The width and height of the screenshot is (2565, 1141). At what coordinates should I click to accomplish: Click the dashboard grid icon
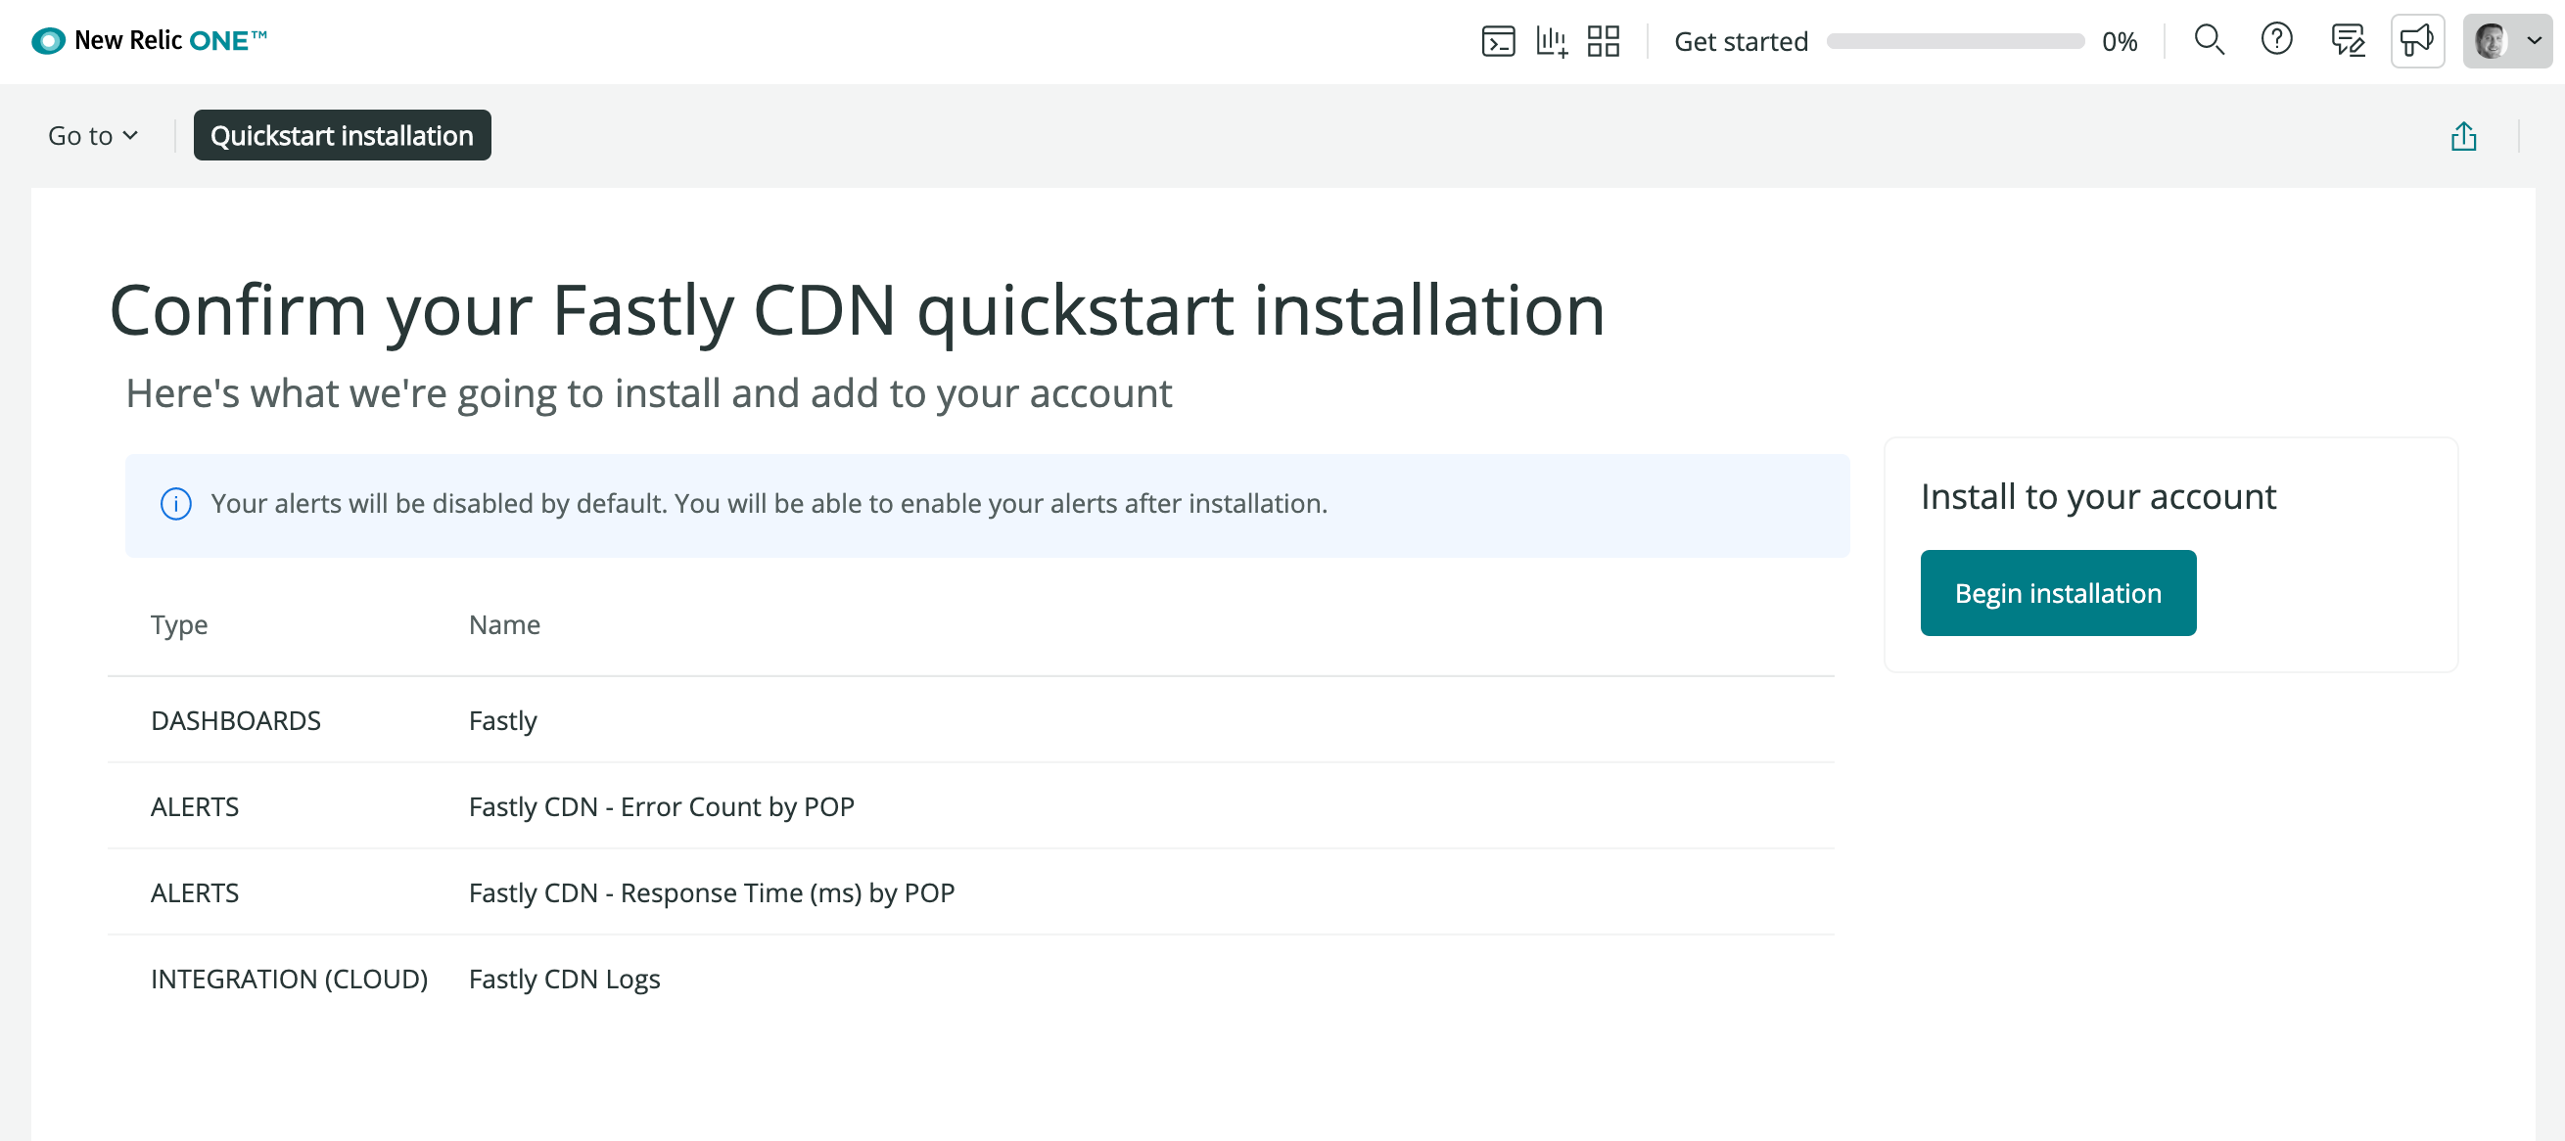(1602, 41)
